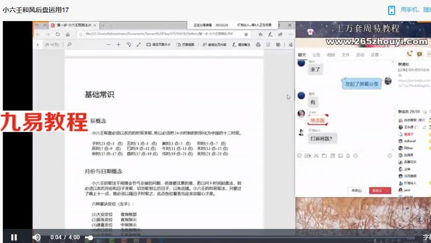
Task: Click the add-notes pen icon in browser
Action: tap(270, 34)
